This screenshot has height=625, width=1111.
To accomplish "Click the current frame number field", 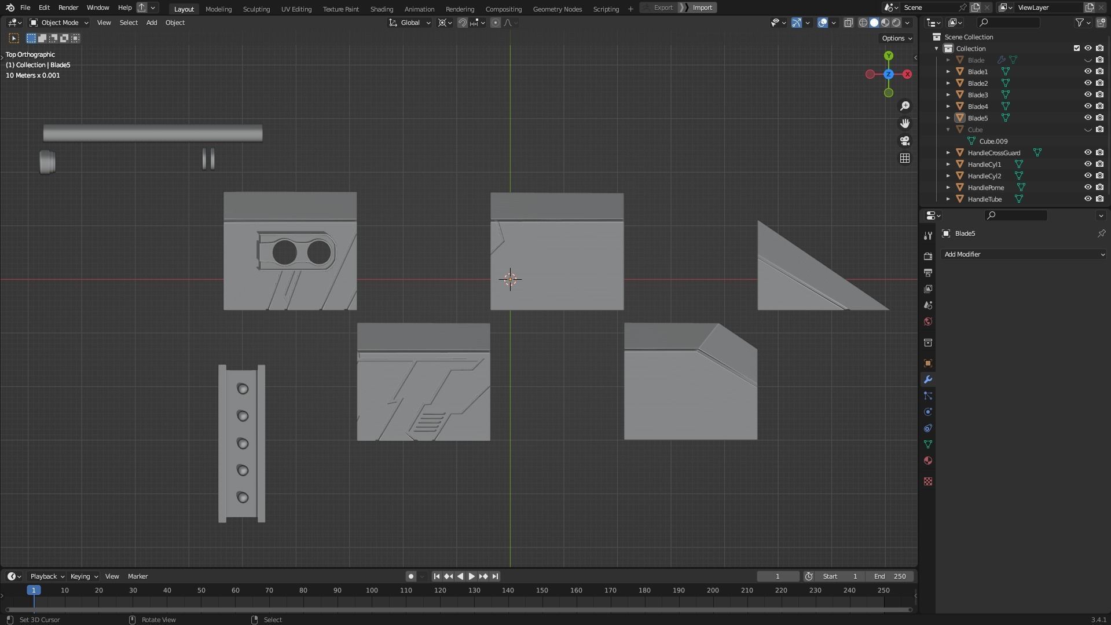I will pos(778,576).
